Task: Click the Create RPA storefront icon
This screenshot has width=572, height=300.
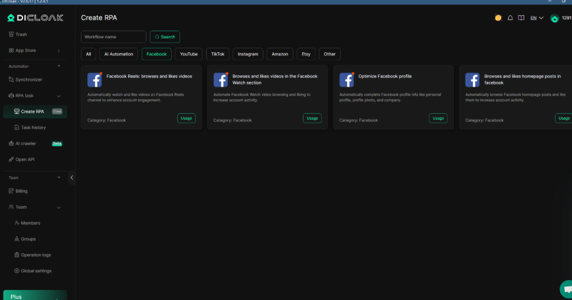Action: [17, 111]
